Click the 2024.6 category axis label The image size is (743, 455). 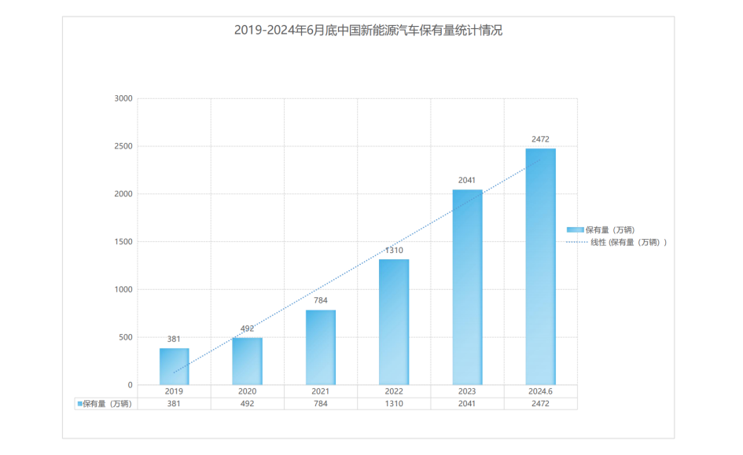click(x=540, y=391)
